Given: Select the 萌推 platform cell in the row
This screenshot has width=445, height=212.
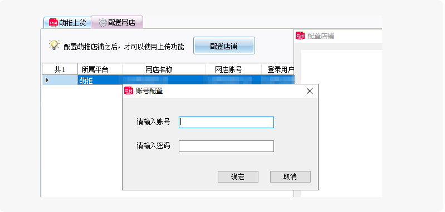Looking at the screenshot, I should tap(100, 80).
